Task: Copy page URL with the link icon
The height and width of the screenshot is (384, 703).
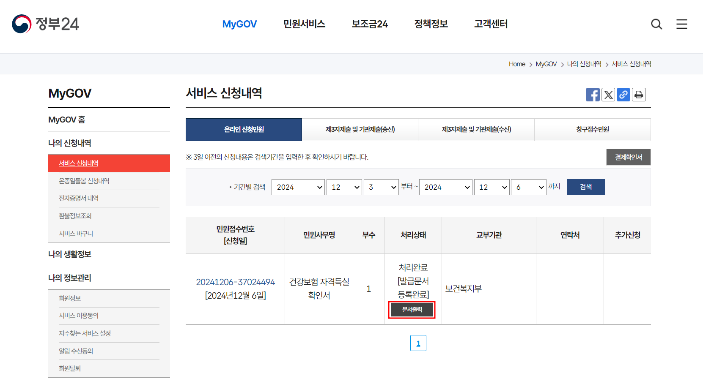Action: click(623, 95)
